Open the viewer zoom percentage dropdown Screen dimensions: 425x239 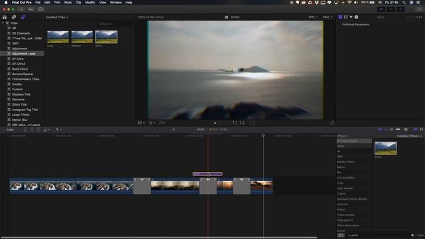pos(313,17)
